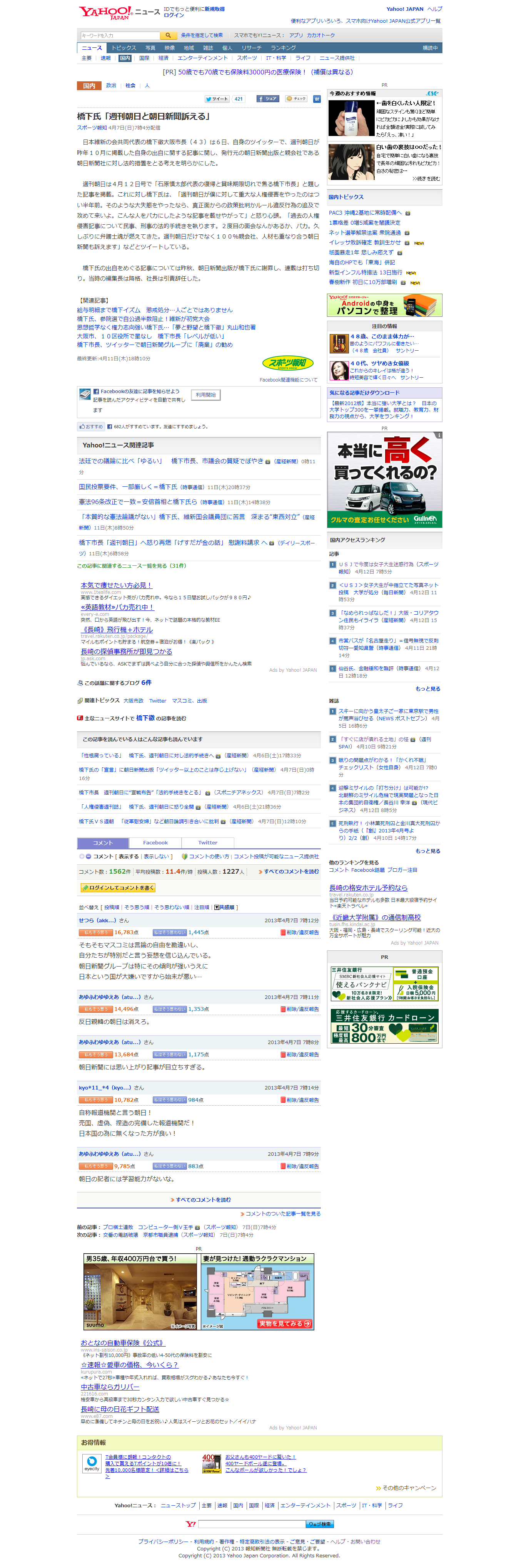Open the コメント tab
The image size is (519, 1567).
click(103, 842)
